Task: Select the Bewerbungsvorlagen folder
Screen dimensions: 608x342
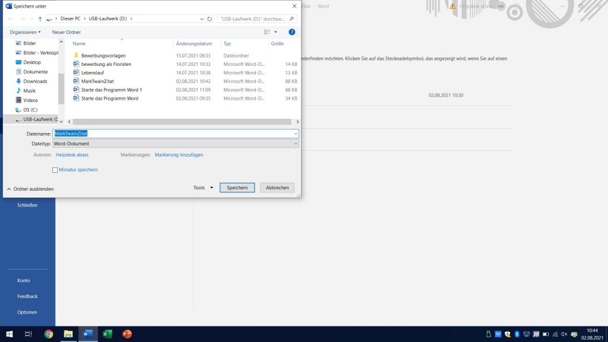Action: 103,55
